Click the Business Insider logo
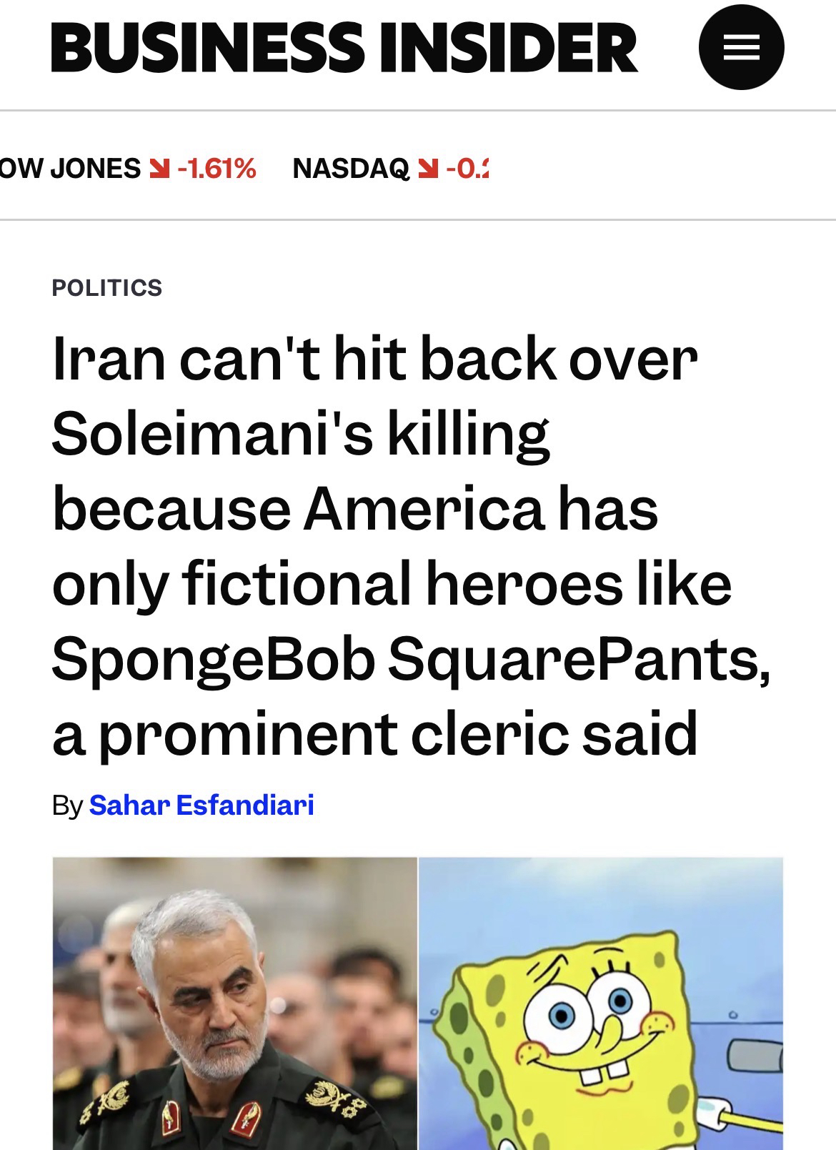 pyautogui.click(x=343, y=47)
